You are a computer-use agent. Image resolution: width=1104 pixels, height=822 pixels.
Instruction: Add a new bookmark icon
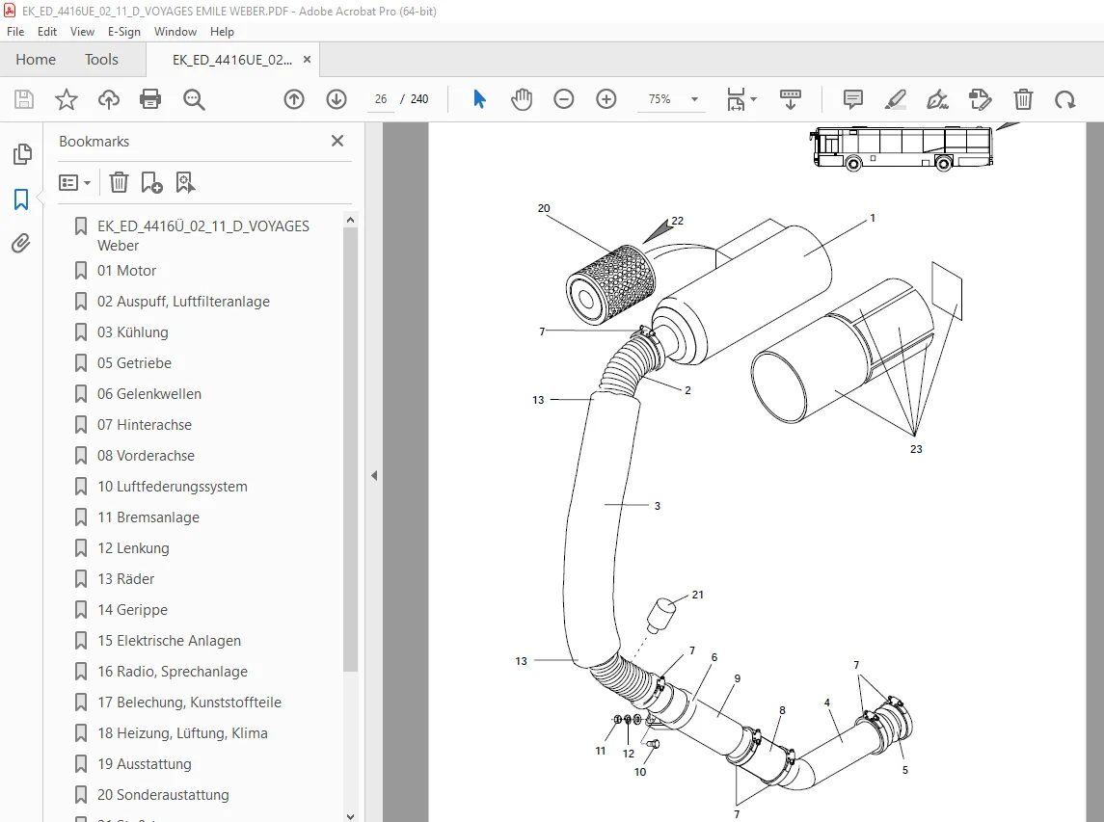[151, 183]
